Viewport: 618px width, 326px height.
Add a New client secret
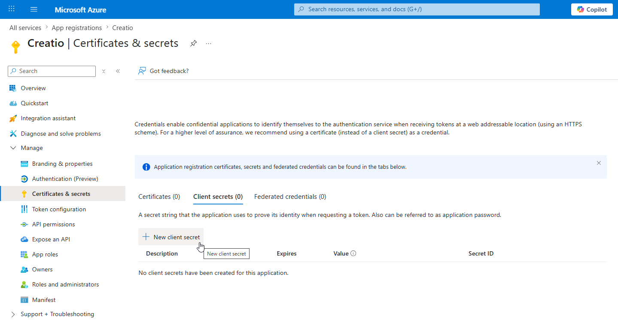coord(171,237)
